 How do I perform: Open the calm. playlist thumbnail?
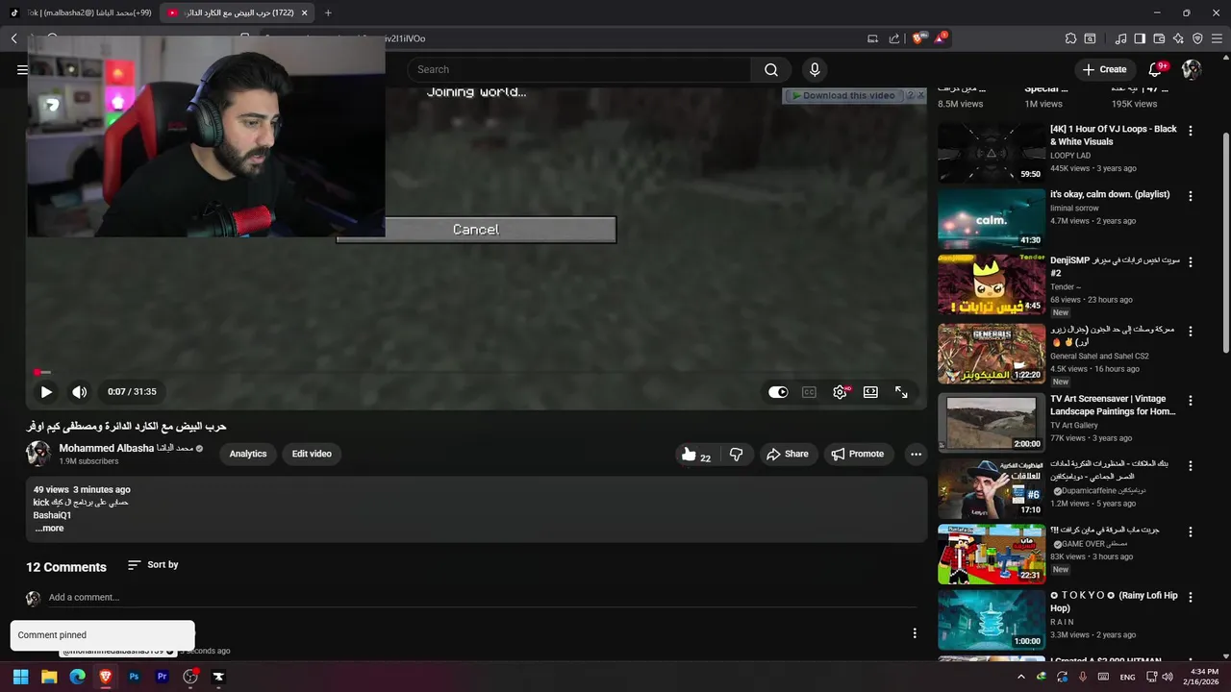pyautogui.click(x=991, y=218)
